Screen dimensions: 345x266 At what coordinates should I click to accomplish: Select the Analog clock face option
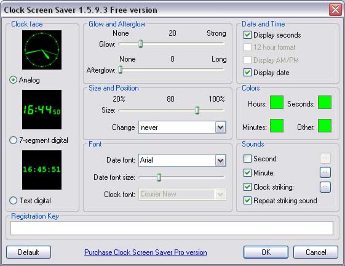point(13,80)
